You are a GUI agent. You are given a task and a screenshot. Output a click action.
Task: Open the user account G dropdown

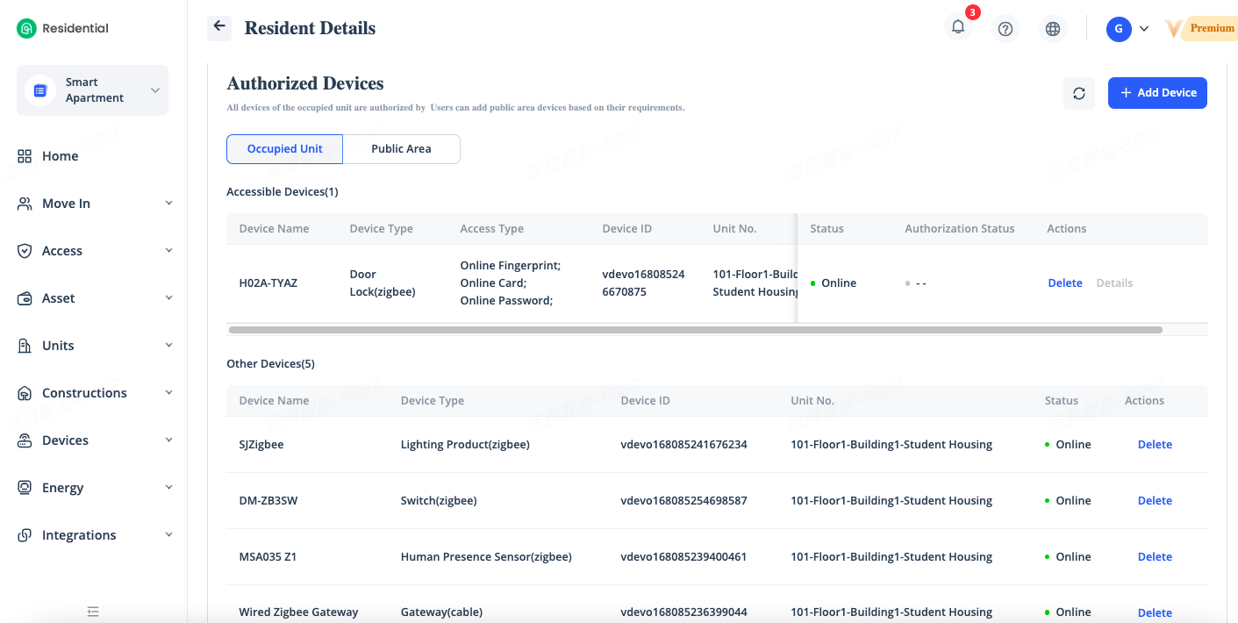pyautogui.click(x=1127, y=29)
